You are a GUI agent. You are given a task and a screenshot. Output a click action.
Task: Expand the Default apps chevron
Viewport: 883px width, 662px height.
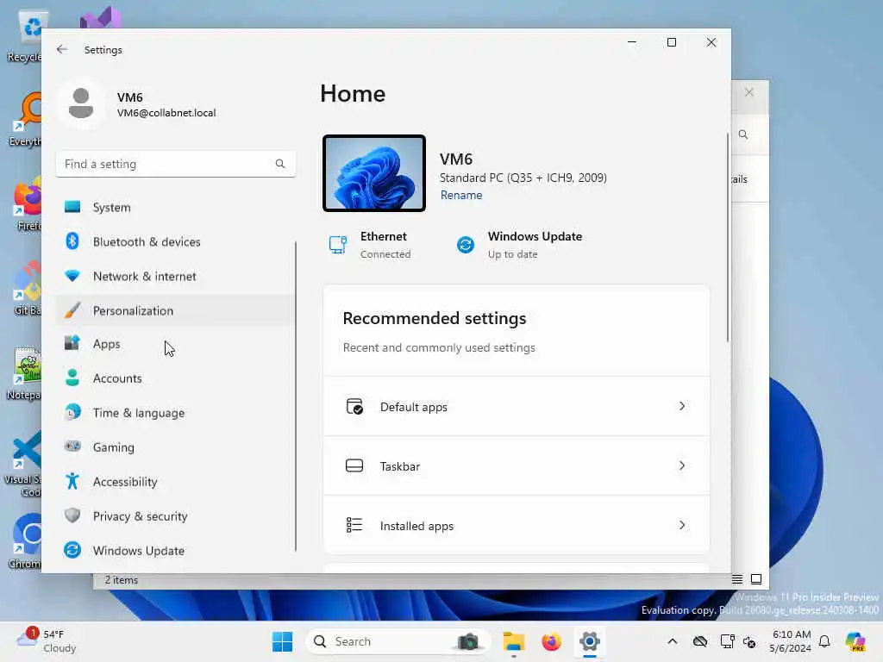click(x=681, y=406)
